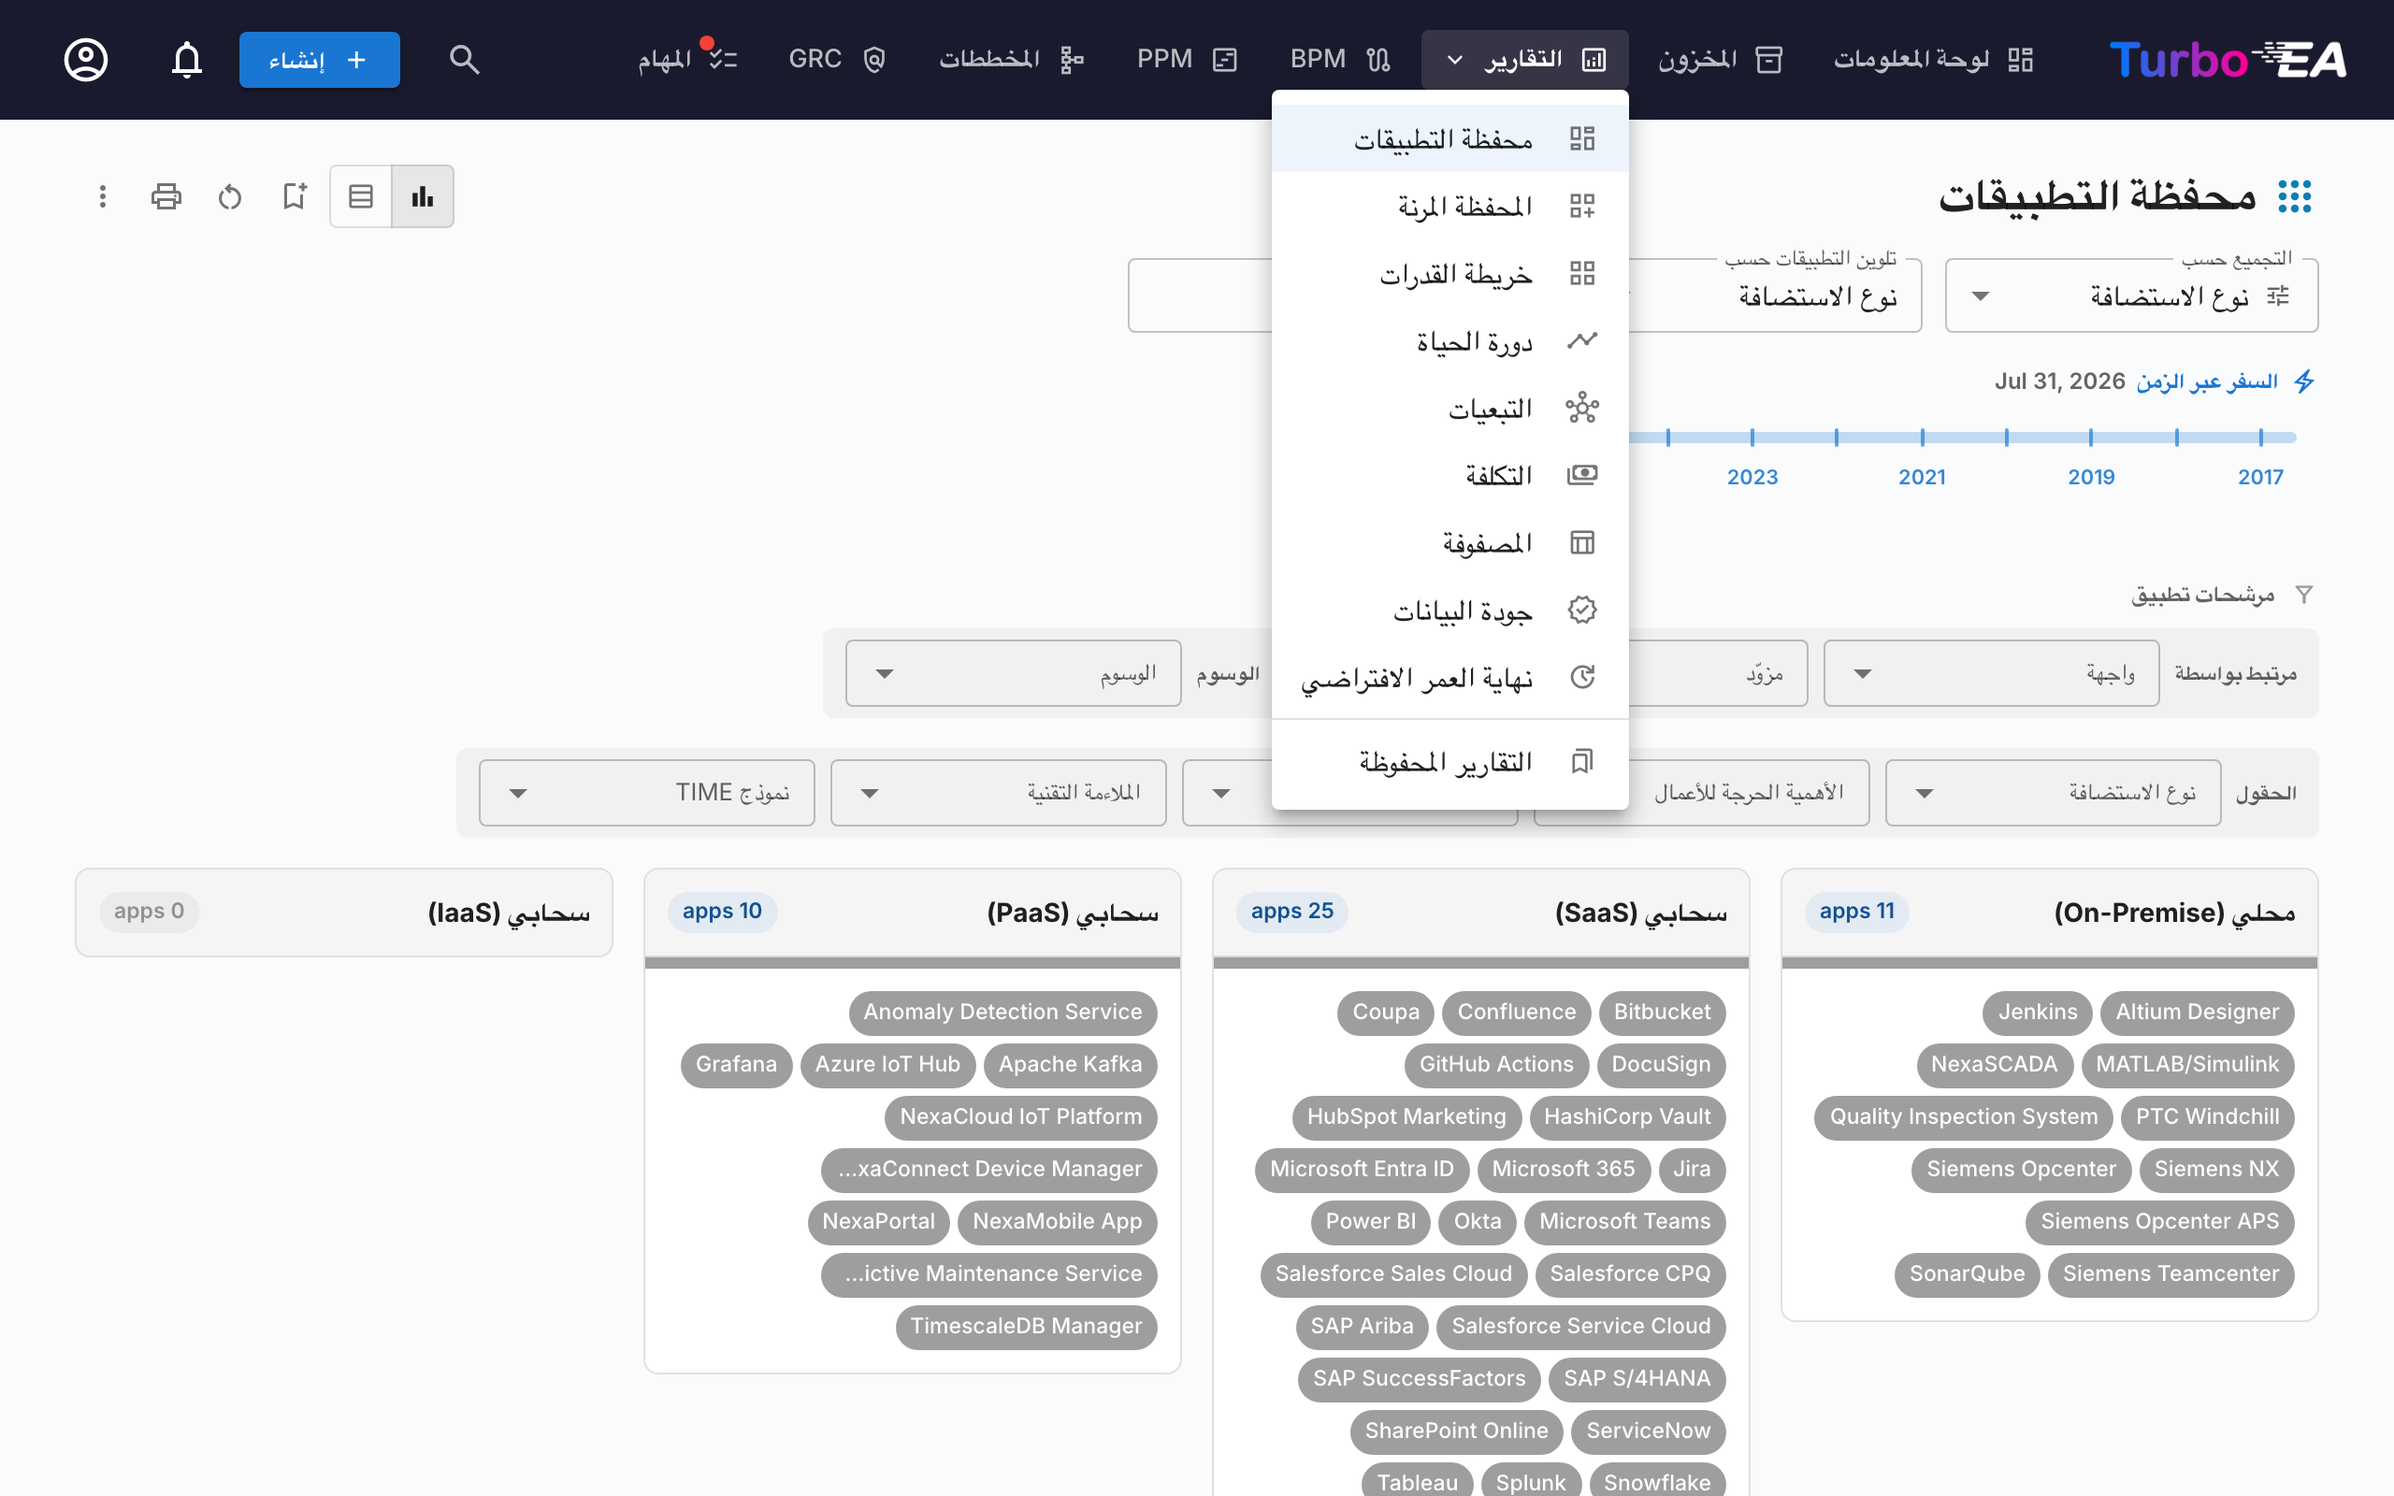This screenshot has height=1496, width=2394.
Task: Click the السفر عبر الزمن link
Action: [x=2206, y=381]
